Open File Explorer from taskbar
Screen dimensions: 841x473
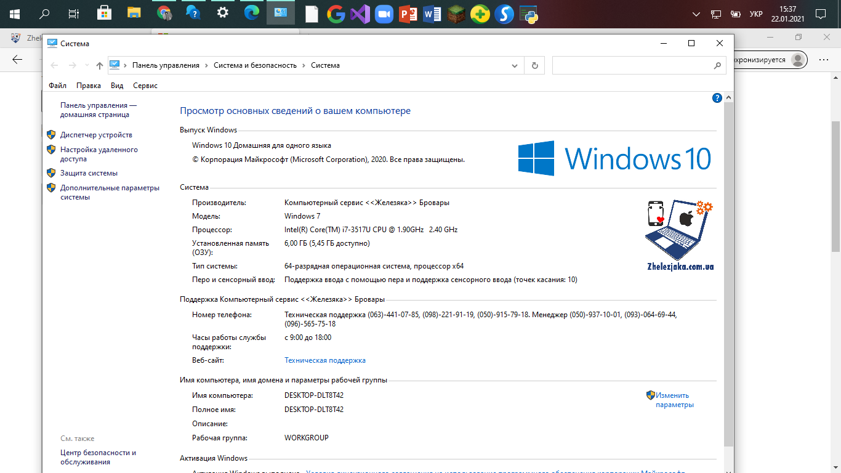134,13
